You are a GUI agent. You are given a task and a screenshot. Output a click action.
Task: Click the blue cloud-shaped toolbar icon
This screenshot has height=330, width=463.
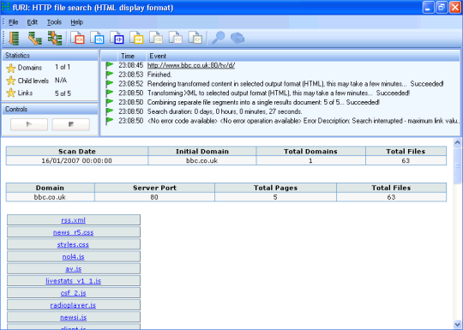[x=238, y=38]
